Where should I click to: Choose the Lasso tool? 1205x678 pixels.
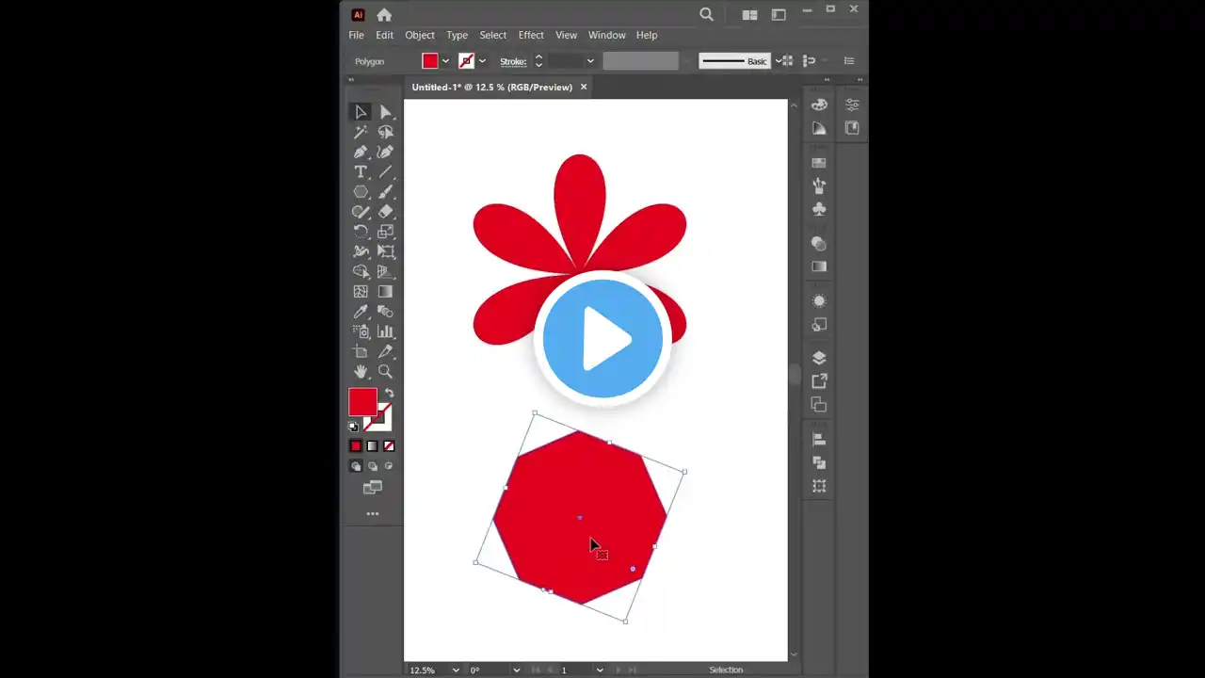coord(385,132)
